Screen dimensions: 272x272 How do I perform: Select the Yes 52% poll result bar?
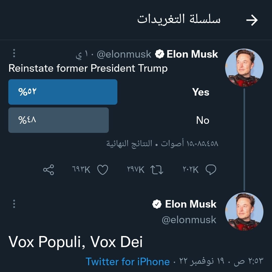[63, 92]
